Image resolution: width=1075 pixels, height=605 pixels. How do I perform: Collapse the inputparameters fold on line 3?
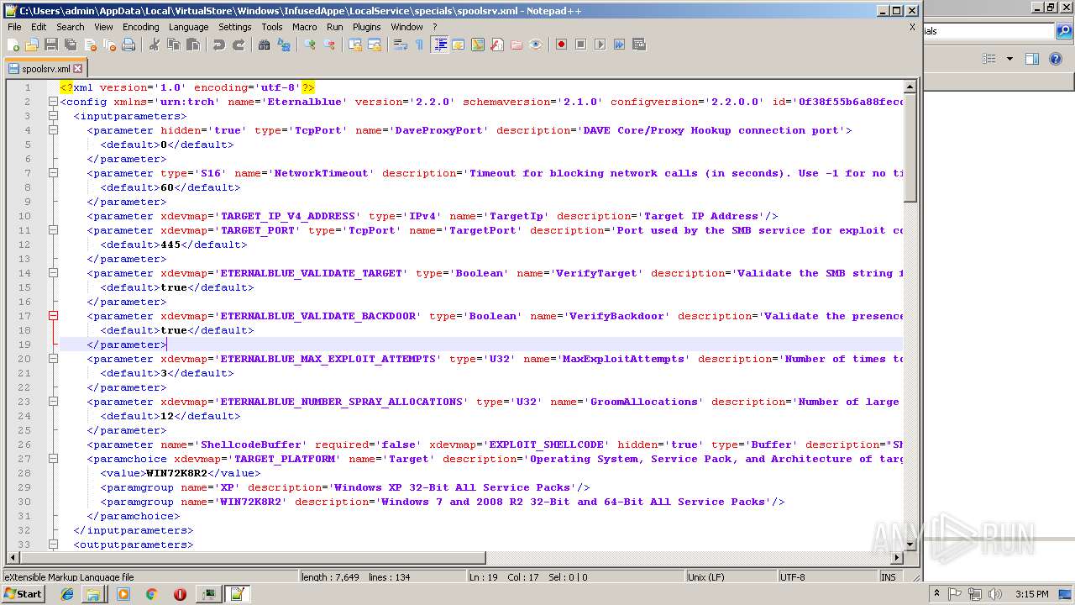click(53, 116)
